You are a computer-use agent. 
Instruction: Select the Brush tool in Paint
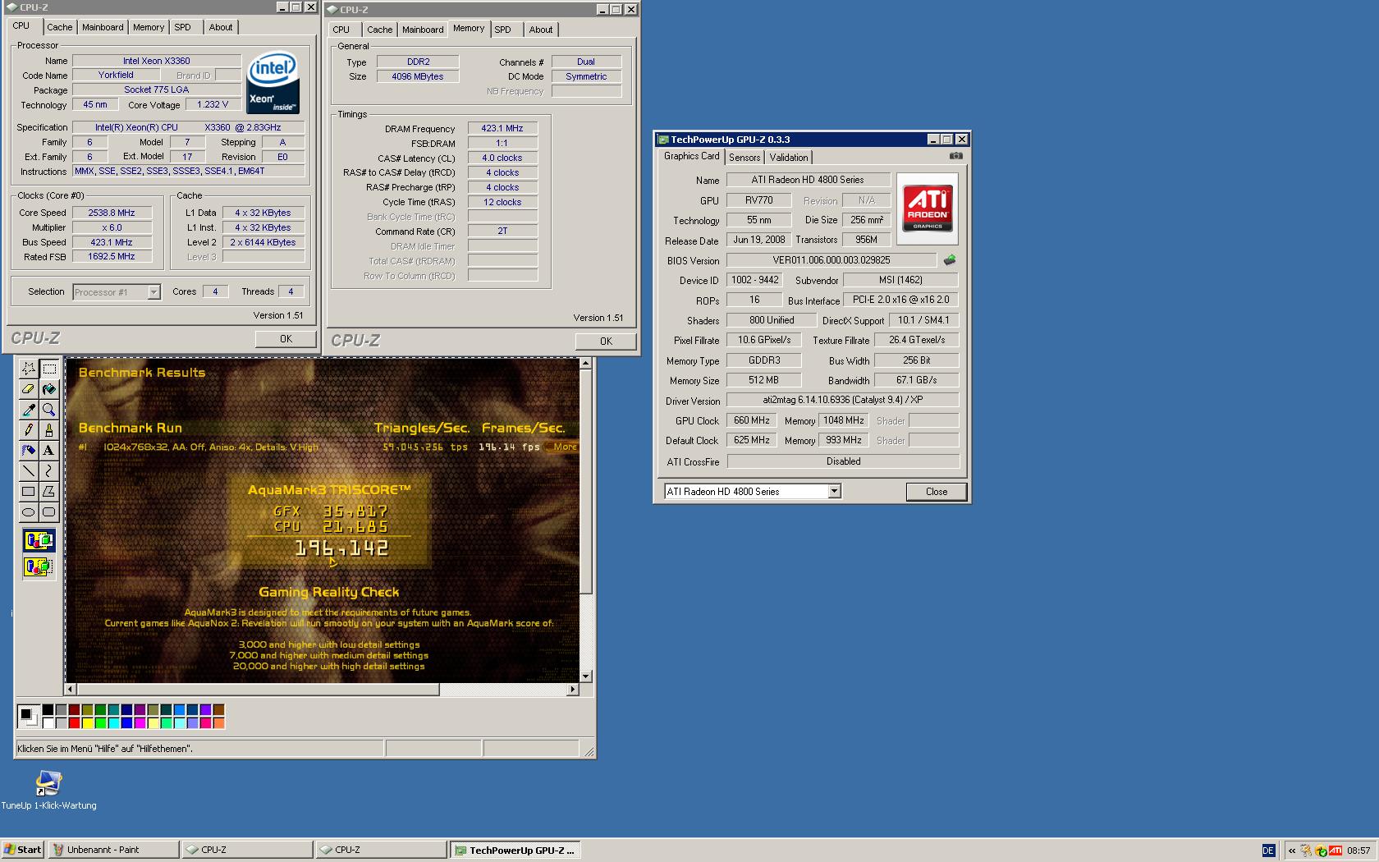tap(49, 430)
